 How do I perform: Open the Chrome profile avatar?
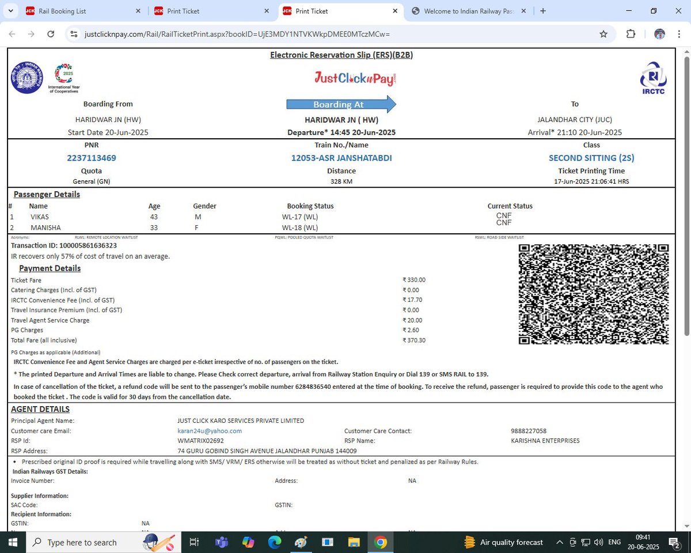tap(660, 34)
